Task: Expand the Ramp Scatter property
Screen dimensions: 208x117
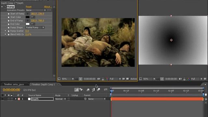Action: [5, 31]
